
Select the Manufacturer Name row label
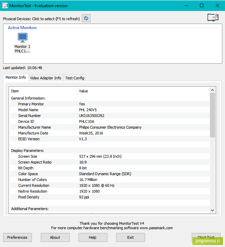coord(34,127)
